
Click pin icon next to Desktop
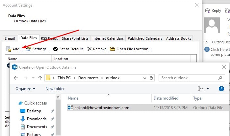pyautogui.click(x=52, y=111)
